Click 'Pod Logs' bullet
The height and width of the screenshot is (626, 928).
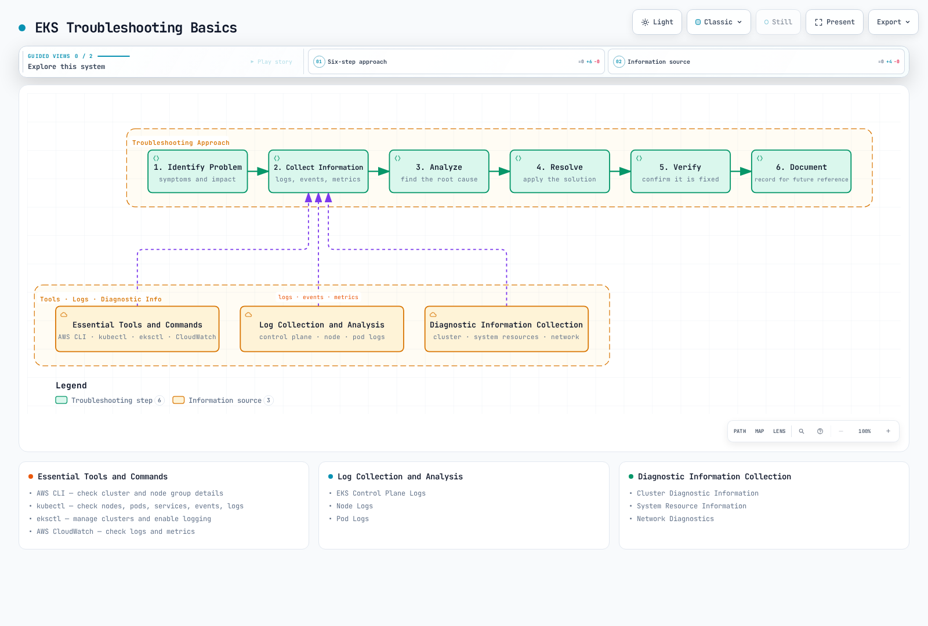(353, 519)
